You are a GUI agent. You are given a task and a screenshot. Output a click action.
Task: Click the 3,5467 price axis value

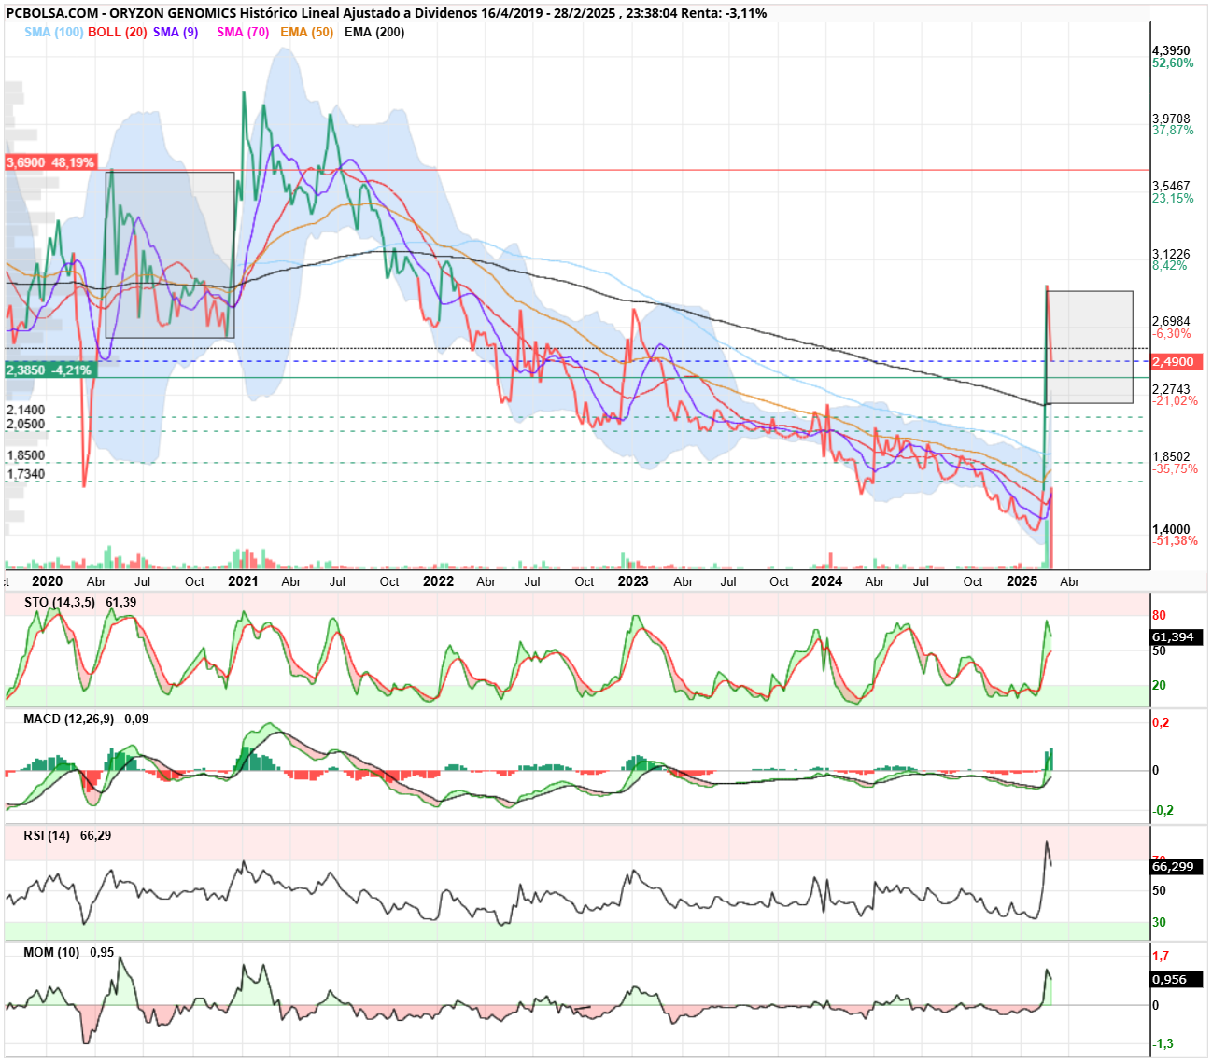click(x=1171, y=186)
